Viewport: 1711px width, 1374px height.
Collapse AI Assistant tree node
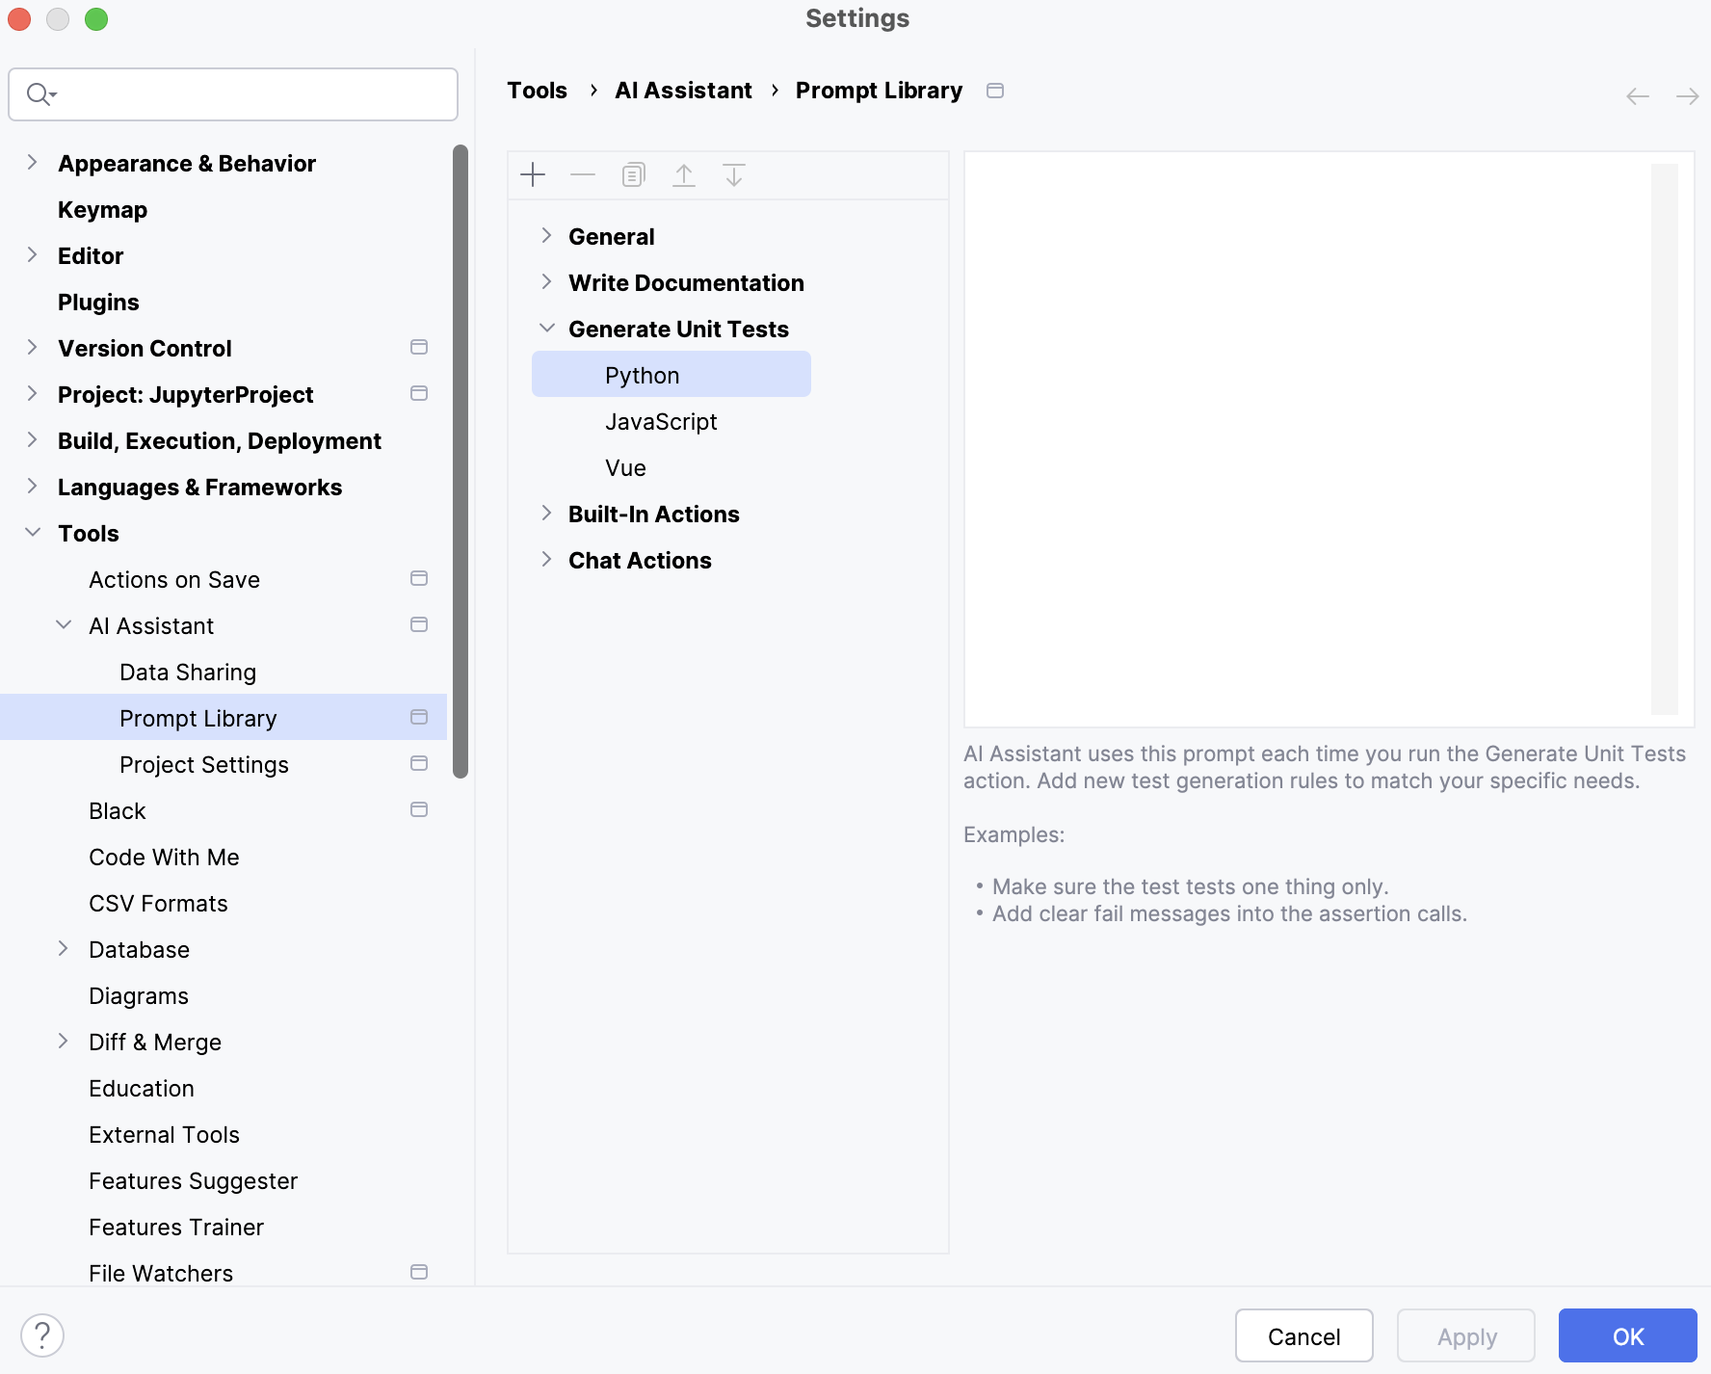pyautogui.click(x=64, y=624)
